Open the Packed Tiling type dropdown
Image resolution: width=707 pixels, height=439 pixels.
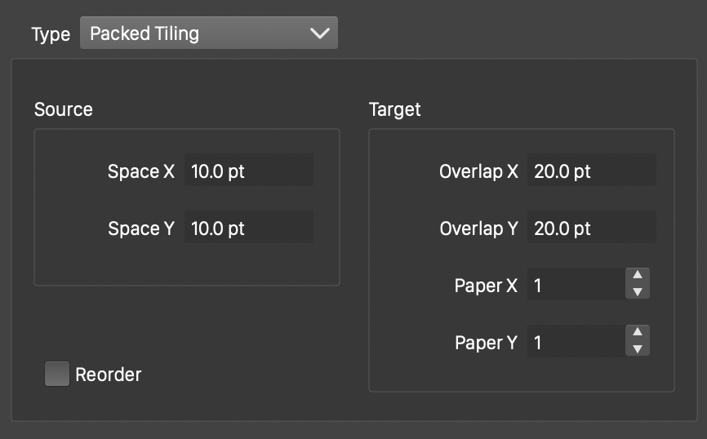pos(208,33)
